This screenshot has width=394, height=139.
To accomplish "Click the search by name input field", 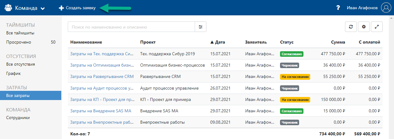I will coord(131,27).
